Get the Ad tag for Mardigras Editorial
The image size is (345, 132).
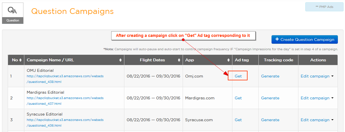click(x=238, y=98)
